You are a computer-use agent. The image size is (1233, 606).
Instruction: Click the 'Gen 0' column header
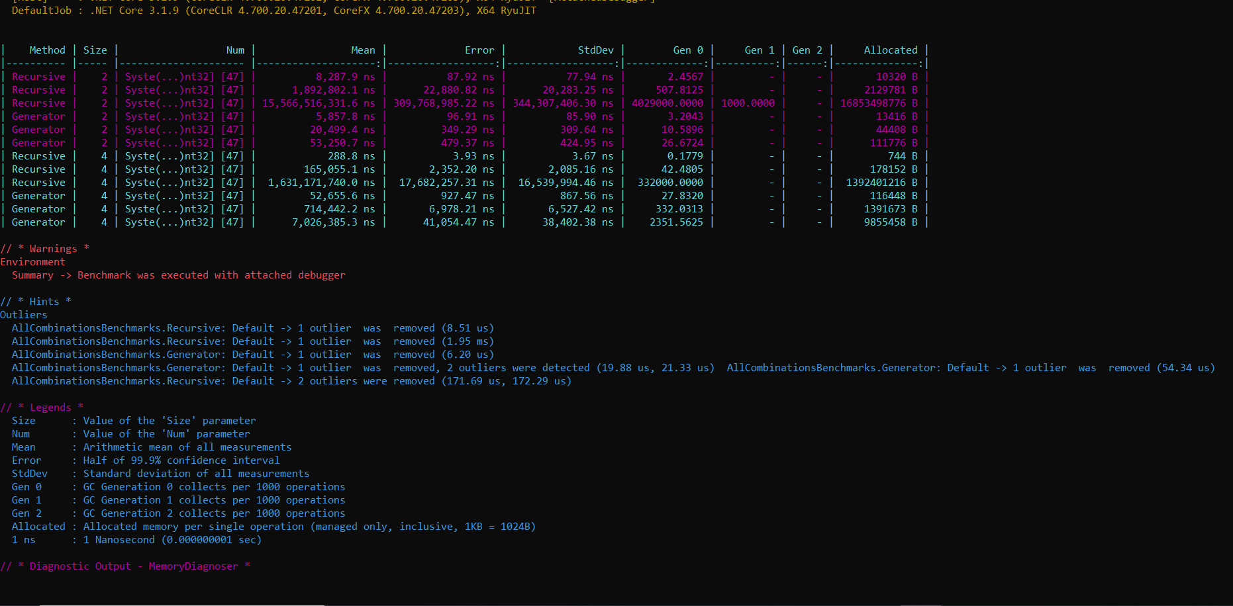pos(688,50)
